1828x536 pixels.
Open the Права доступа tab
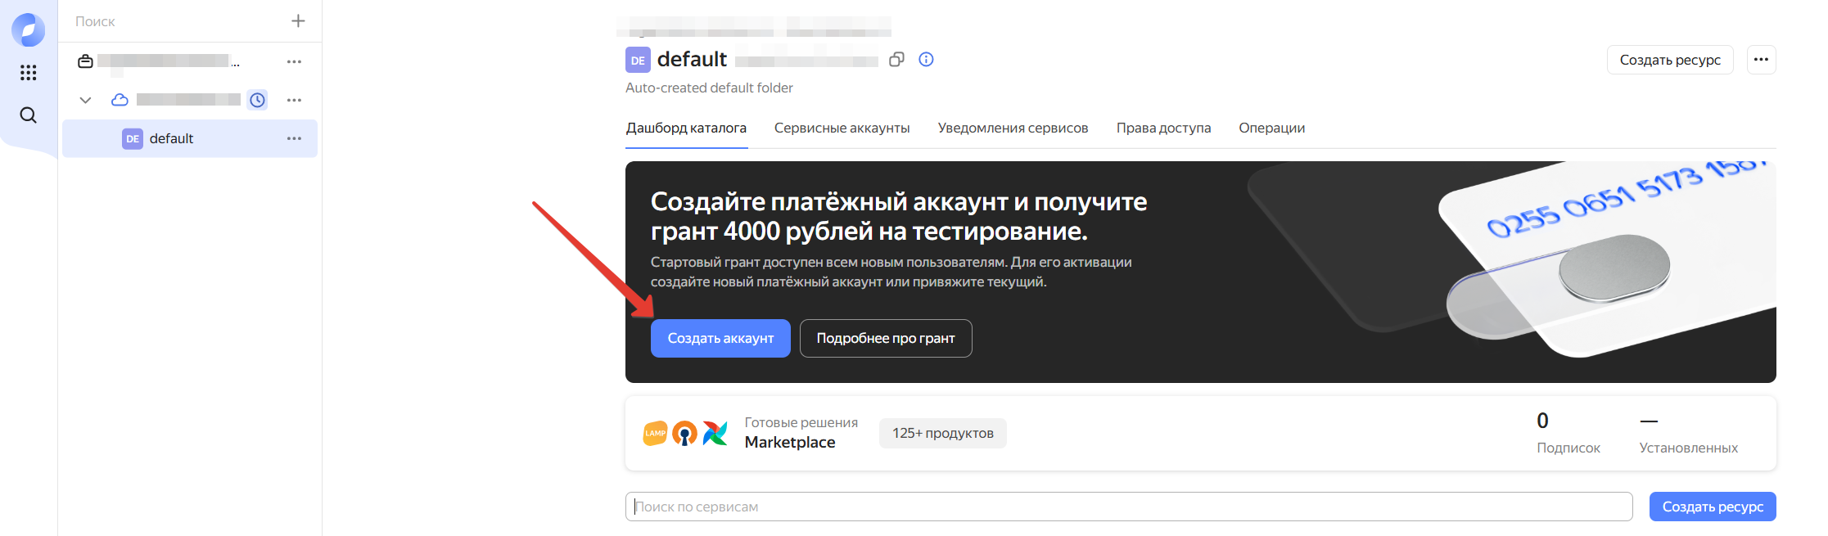tap(1162, 128)
